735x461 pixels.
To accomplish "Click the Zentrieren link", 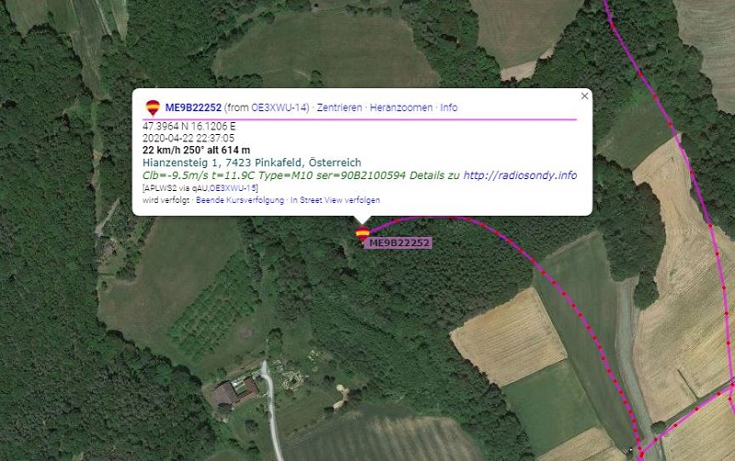I will click(x=339, y=107).
